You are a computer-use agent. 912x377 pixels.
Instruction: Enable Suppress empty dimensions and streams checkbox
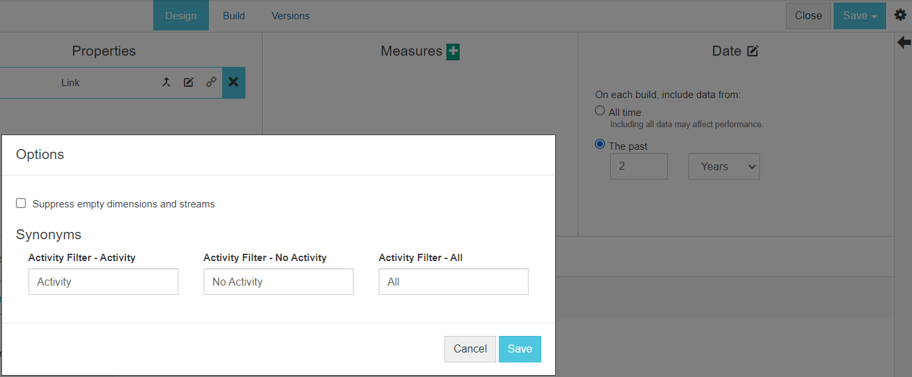21,203
